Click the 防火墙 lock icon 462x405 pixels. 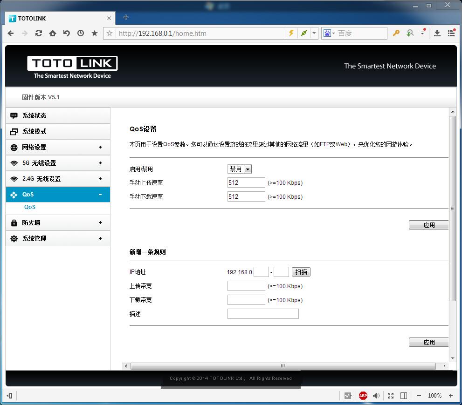tap(14, 223)
